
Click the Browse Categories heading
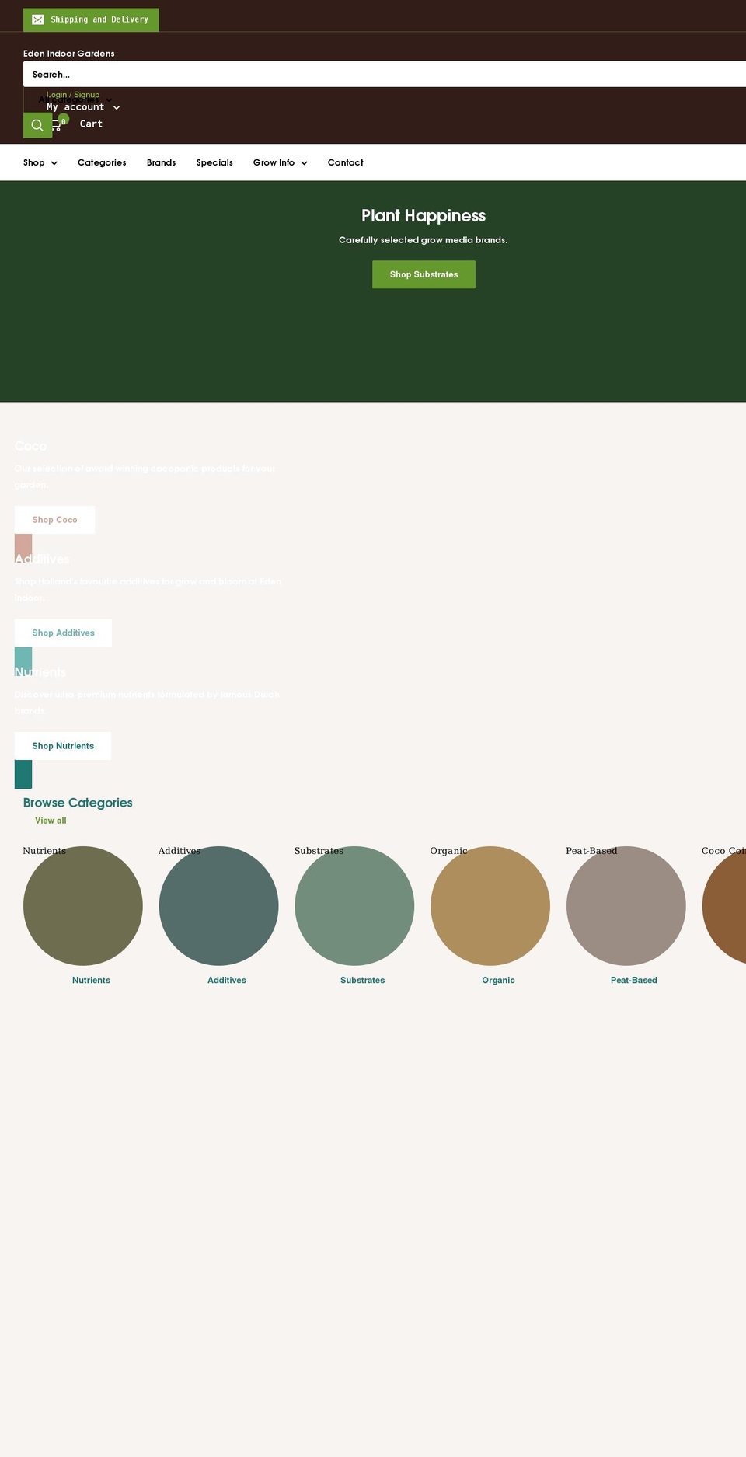[78, 803]
